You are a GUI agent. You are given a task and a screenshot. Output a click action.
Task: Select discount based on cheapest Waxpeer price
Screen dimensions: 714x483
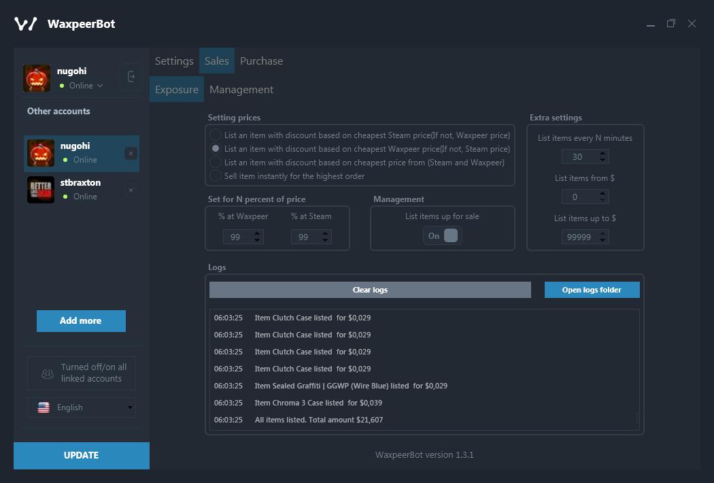(x=216, y=148)
